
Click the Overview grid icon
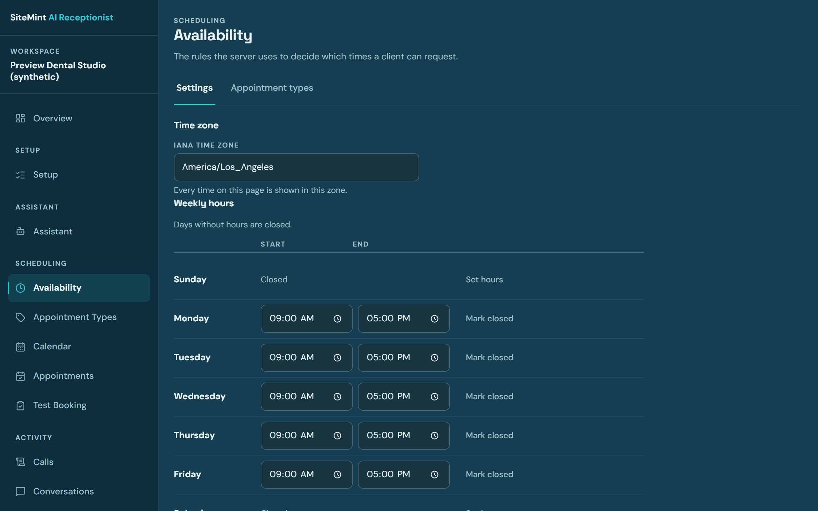coord(20,118)
